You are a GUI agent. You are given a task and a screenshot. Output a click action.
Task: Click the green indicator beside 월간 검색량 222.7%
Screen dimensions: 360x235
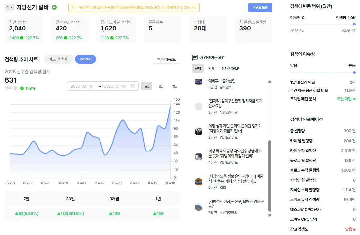point(22,38)
